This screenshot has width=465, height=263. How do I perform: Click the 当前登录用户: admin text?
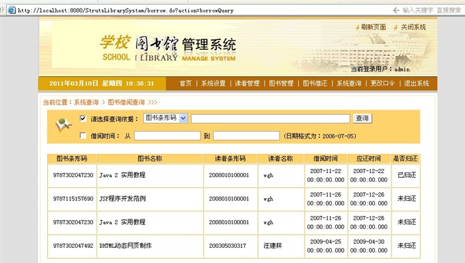tap(380, 69)
